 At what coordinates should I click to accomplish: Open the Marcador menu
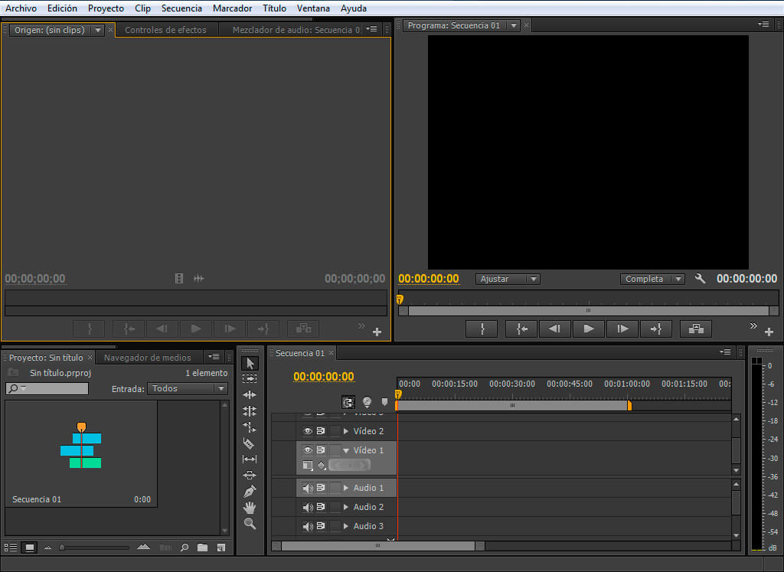(232, 8)
